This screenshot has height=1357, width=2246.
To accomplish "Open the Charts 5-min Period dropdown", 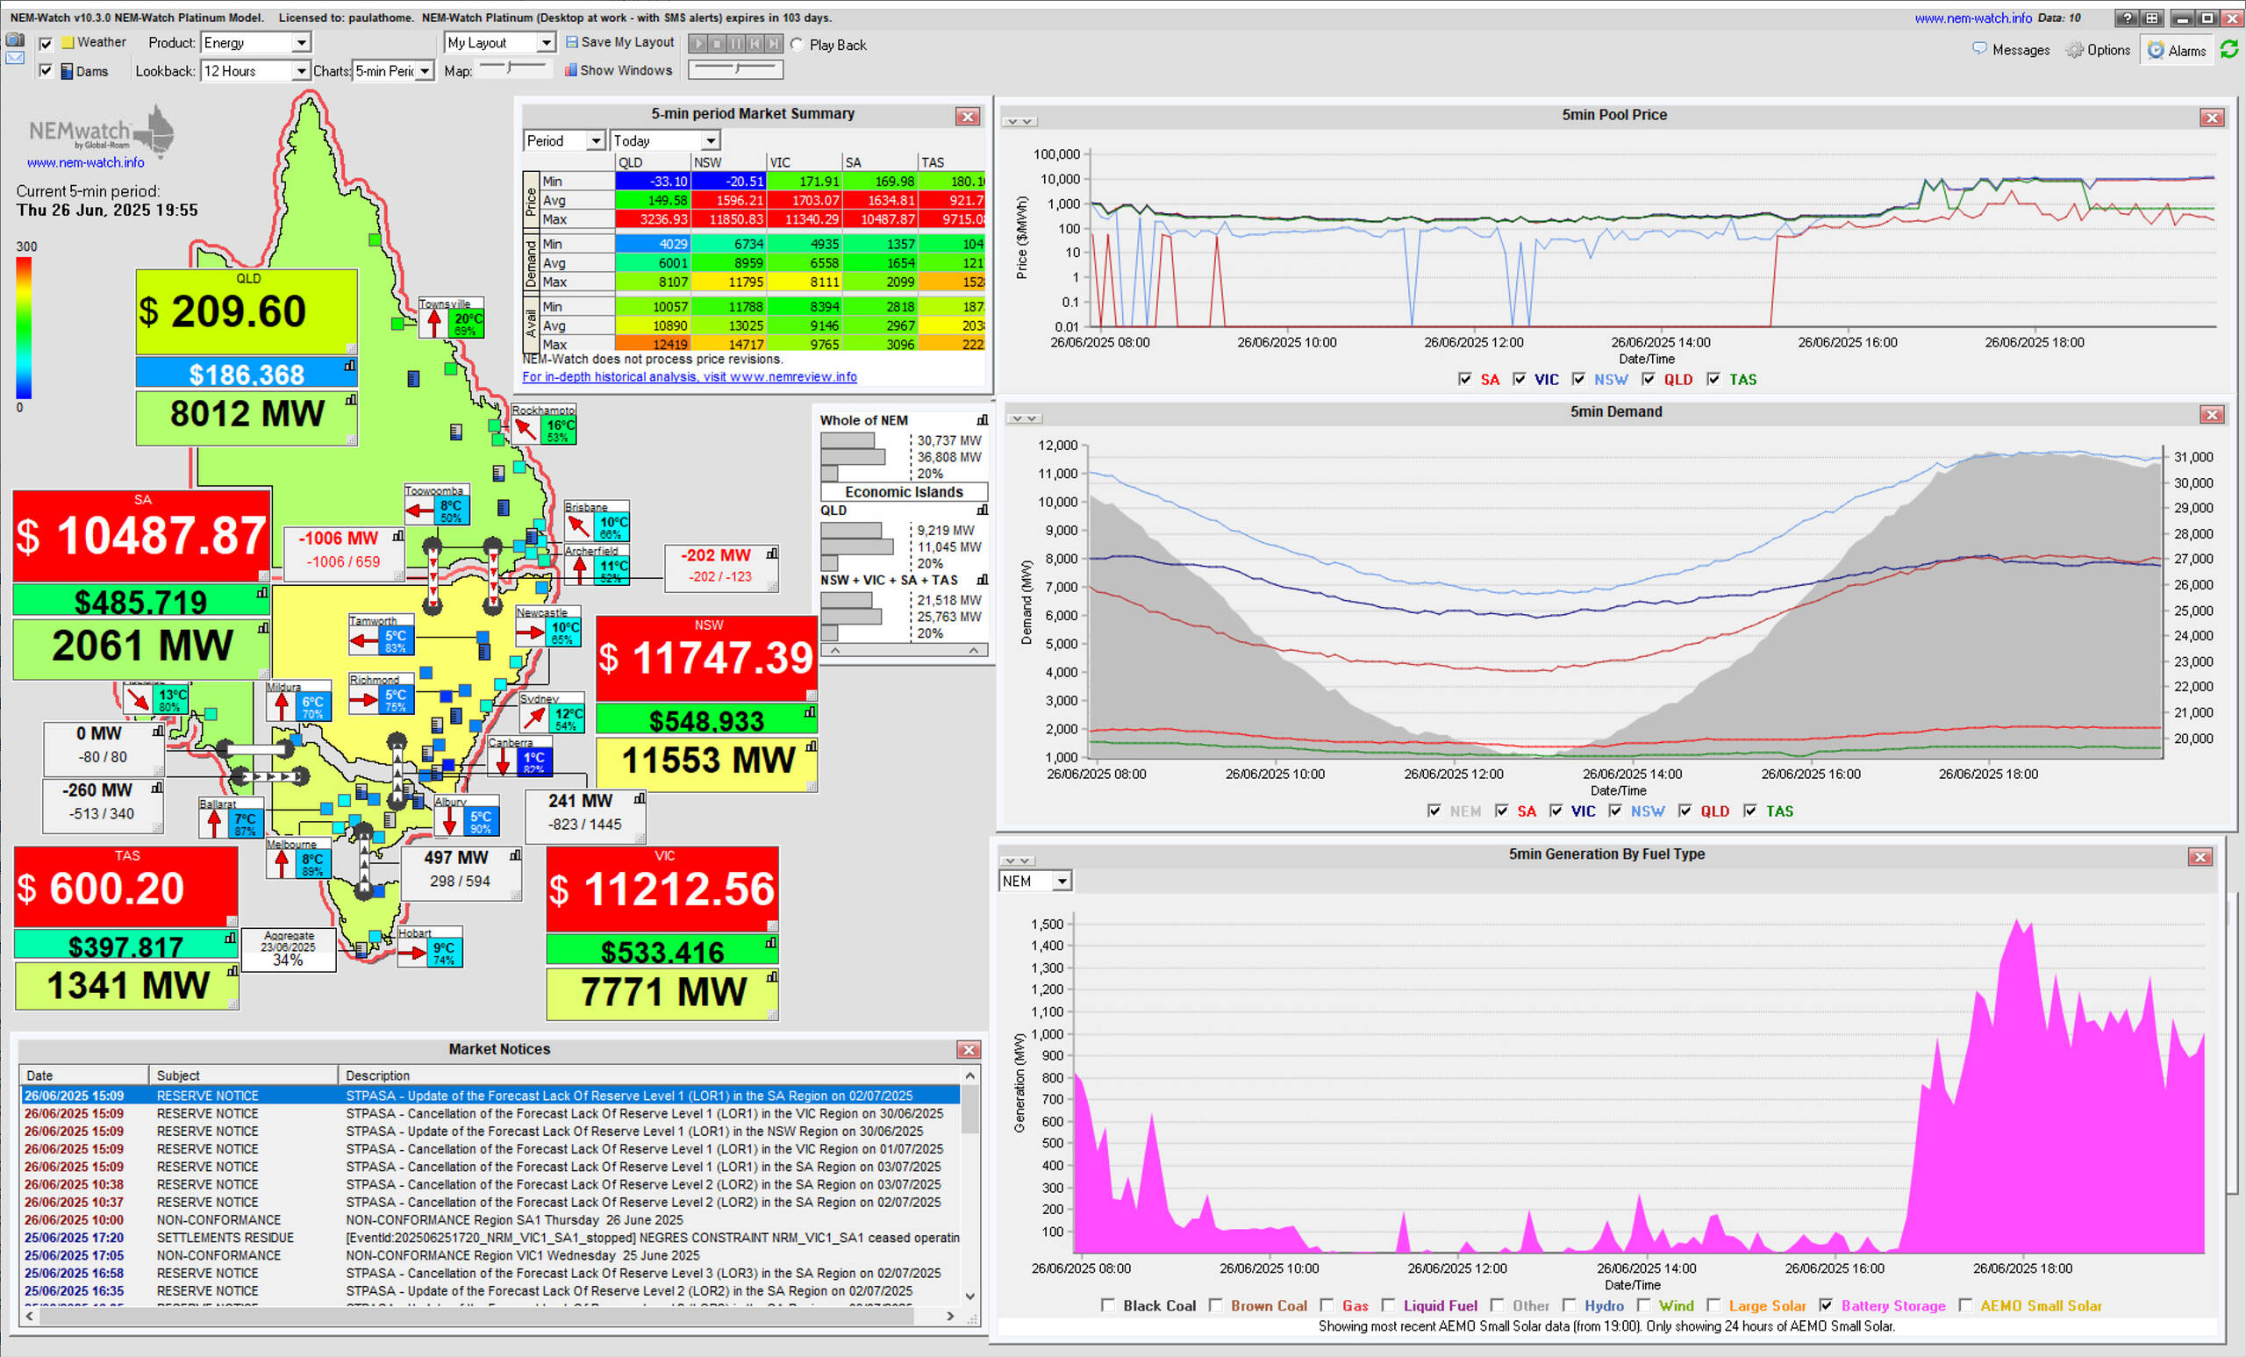I will (x=394, y=71).
